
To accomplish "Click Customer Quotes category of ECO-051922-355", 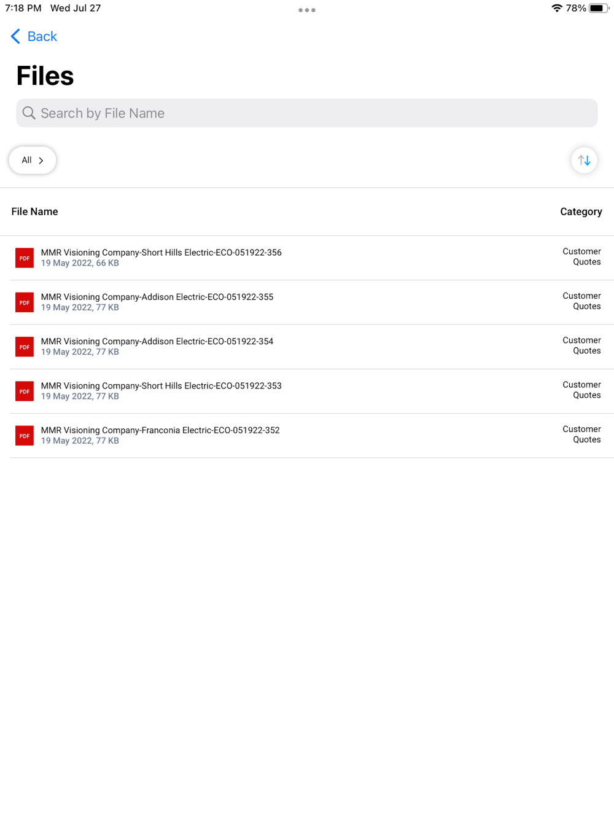I will 582,301.
